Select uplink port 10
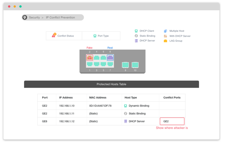This screenshot has height=146, width=225. [x=135, y=65]
